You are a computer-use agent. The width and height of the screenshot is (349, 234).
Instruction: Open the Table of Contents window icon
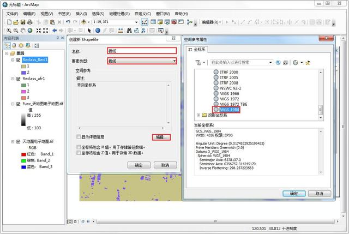[x=153, y=22]
